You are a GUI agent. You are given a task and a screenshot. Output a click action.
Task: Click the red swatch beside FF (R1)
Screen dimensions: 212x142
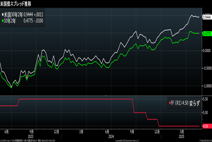click(170, 103)
